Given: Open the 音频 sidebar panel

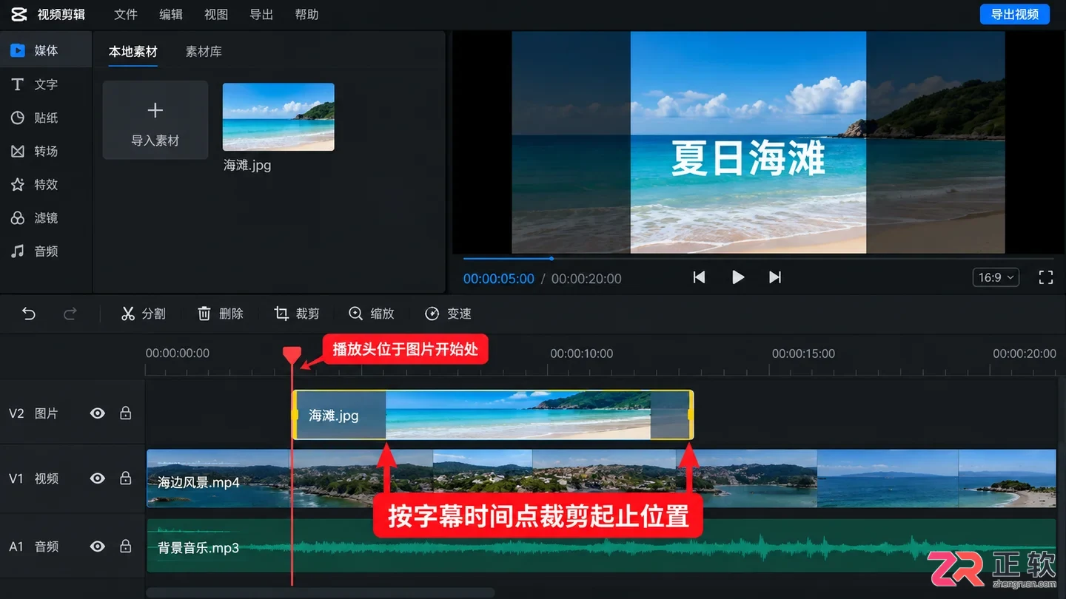Looking at the screenshot, I should (x=46, y=251).
